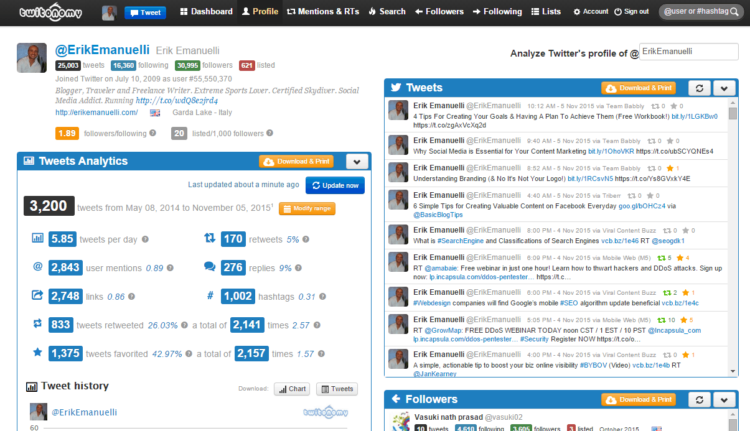This screenshot has height=431, width=750.
Task: Click help icon beside times 1.57
Action: pyautogui.click(x=321, y=354)
